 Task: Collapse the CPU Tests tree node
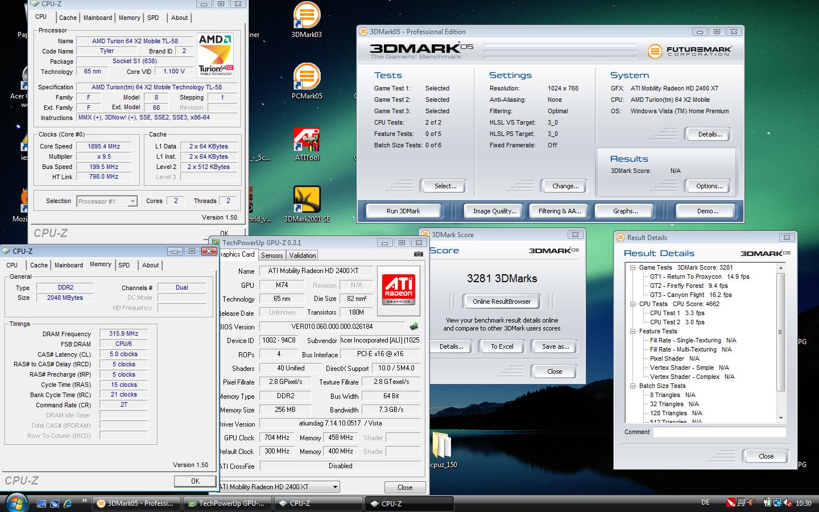632,304
